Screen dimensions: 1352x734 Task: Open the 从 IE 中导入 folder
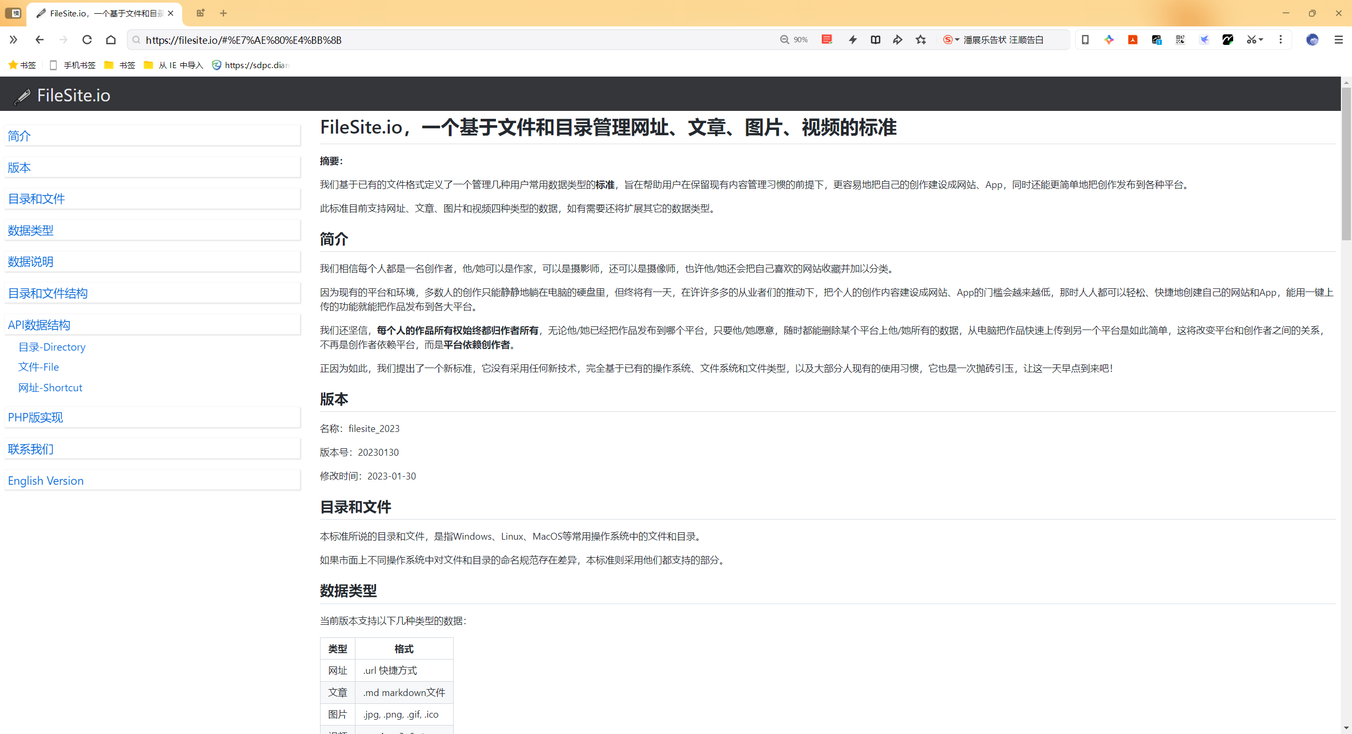[x=174, y=65]
